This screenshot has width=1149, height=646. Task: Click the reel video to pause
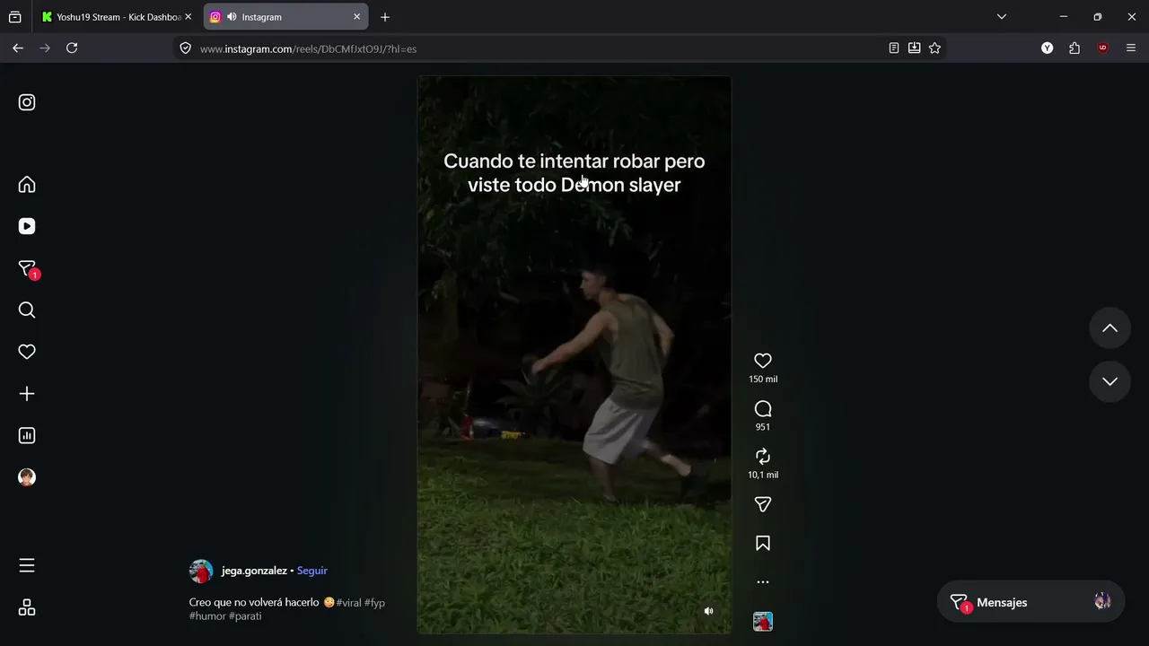(574, 355)
